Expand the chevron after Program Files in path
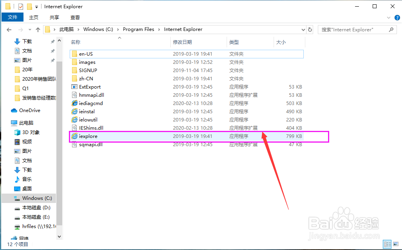Screen dimensions: 402x250 [159, 29]
